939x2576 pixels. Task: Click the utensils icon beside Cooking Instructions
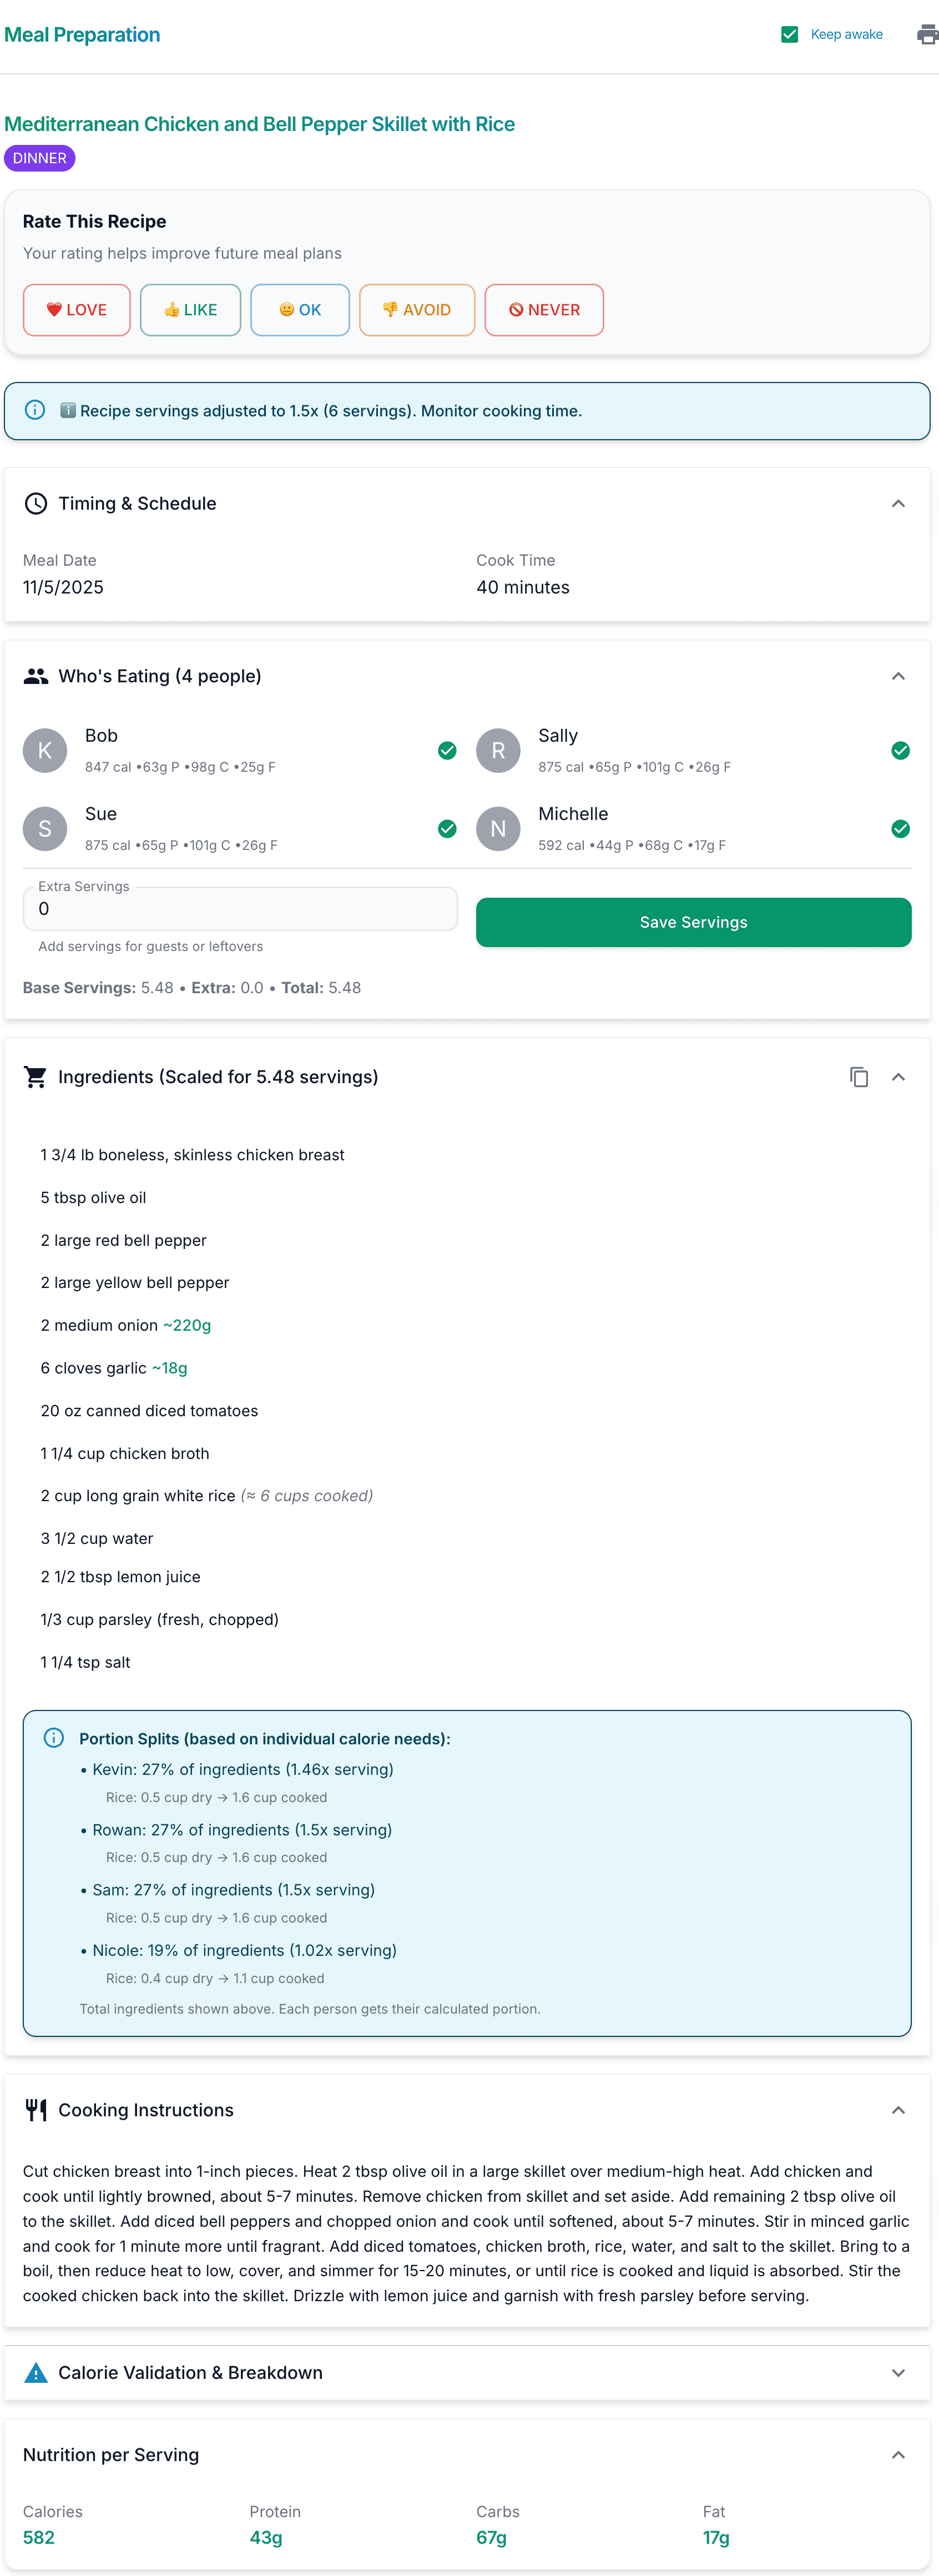click(x=37, y=2109)
